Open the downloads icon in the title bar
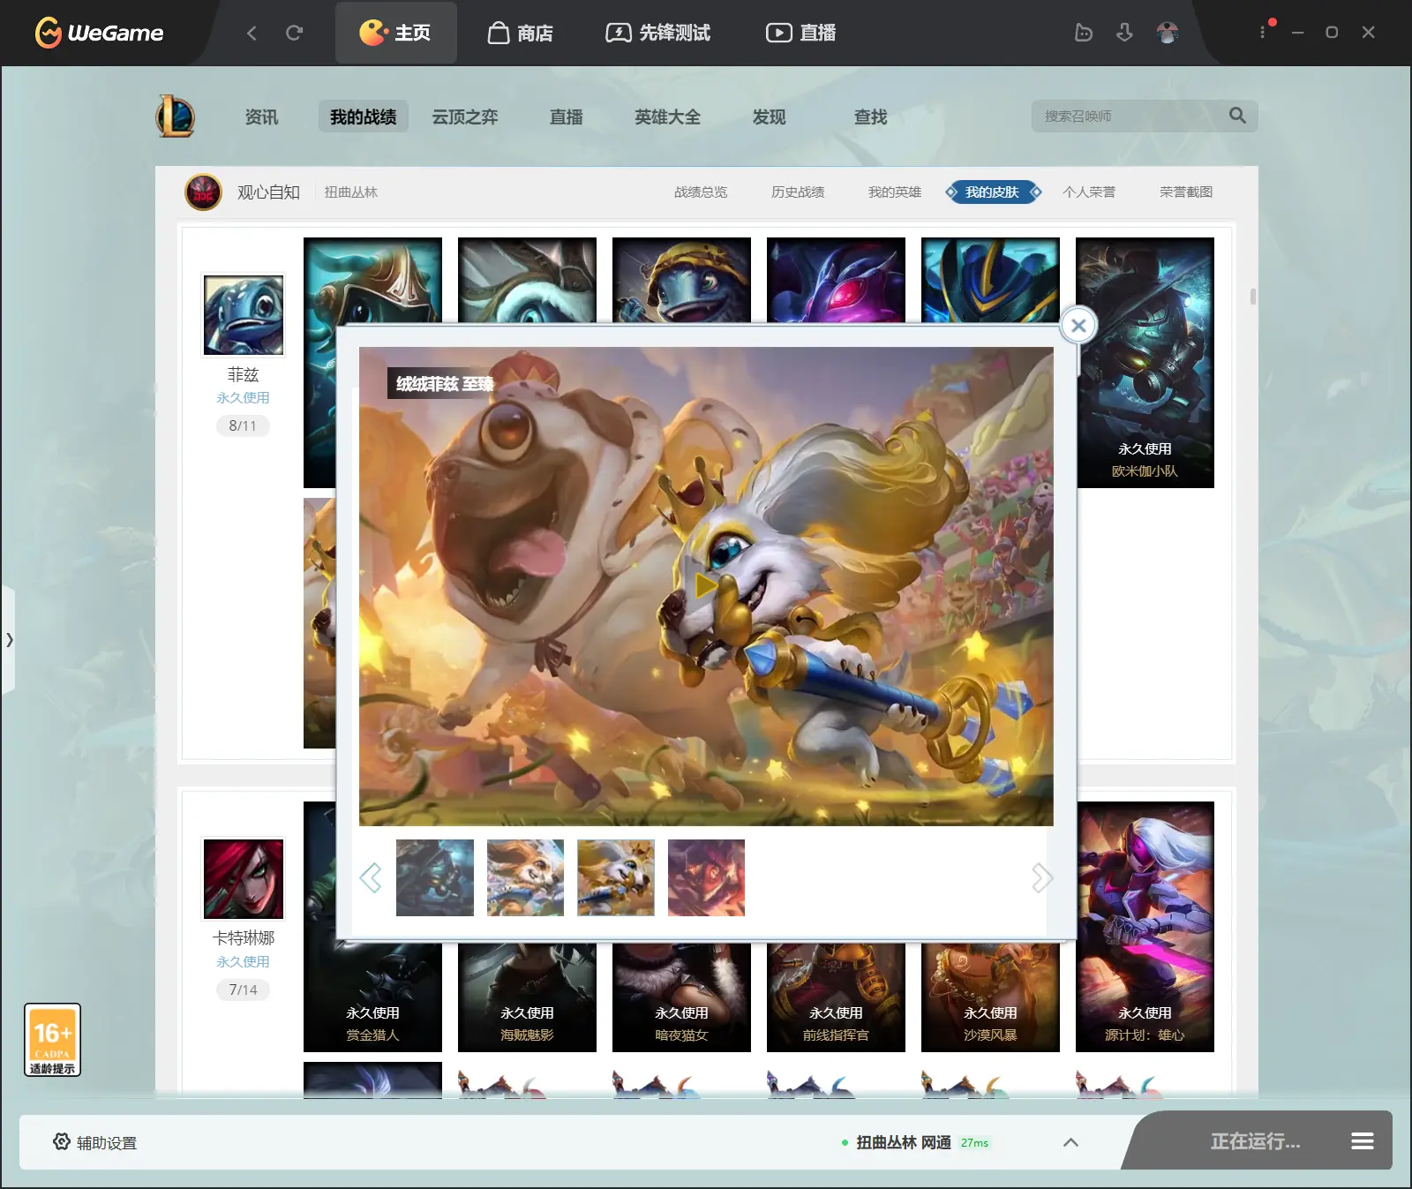This screenshot has width=1412, height=1189. (1124, 33)
